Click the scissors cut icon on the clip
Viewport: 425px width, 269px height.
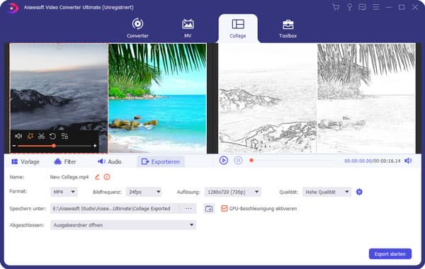41,136
